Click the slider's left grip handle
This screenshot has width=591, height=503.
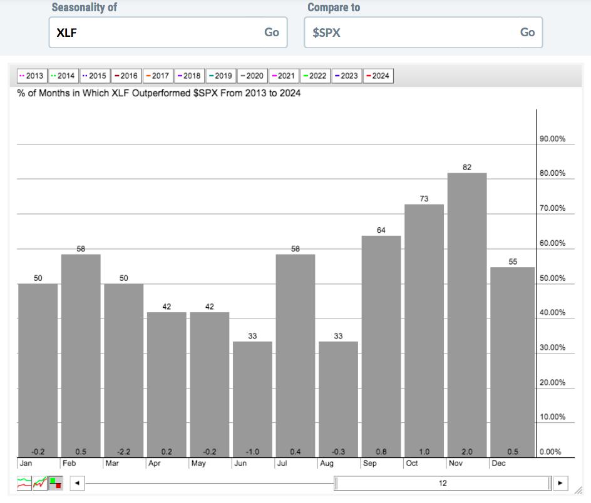[336, 483]
